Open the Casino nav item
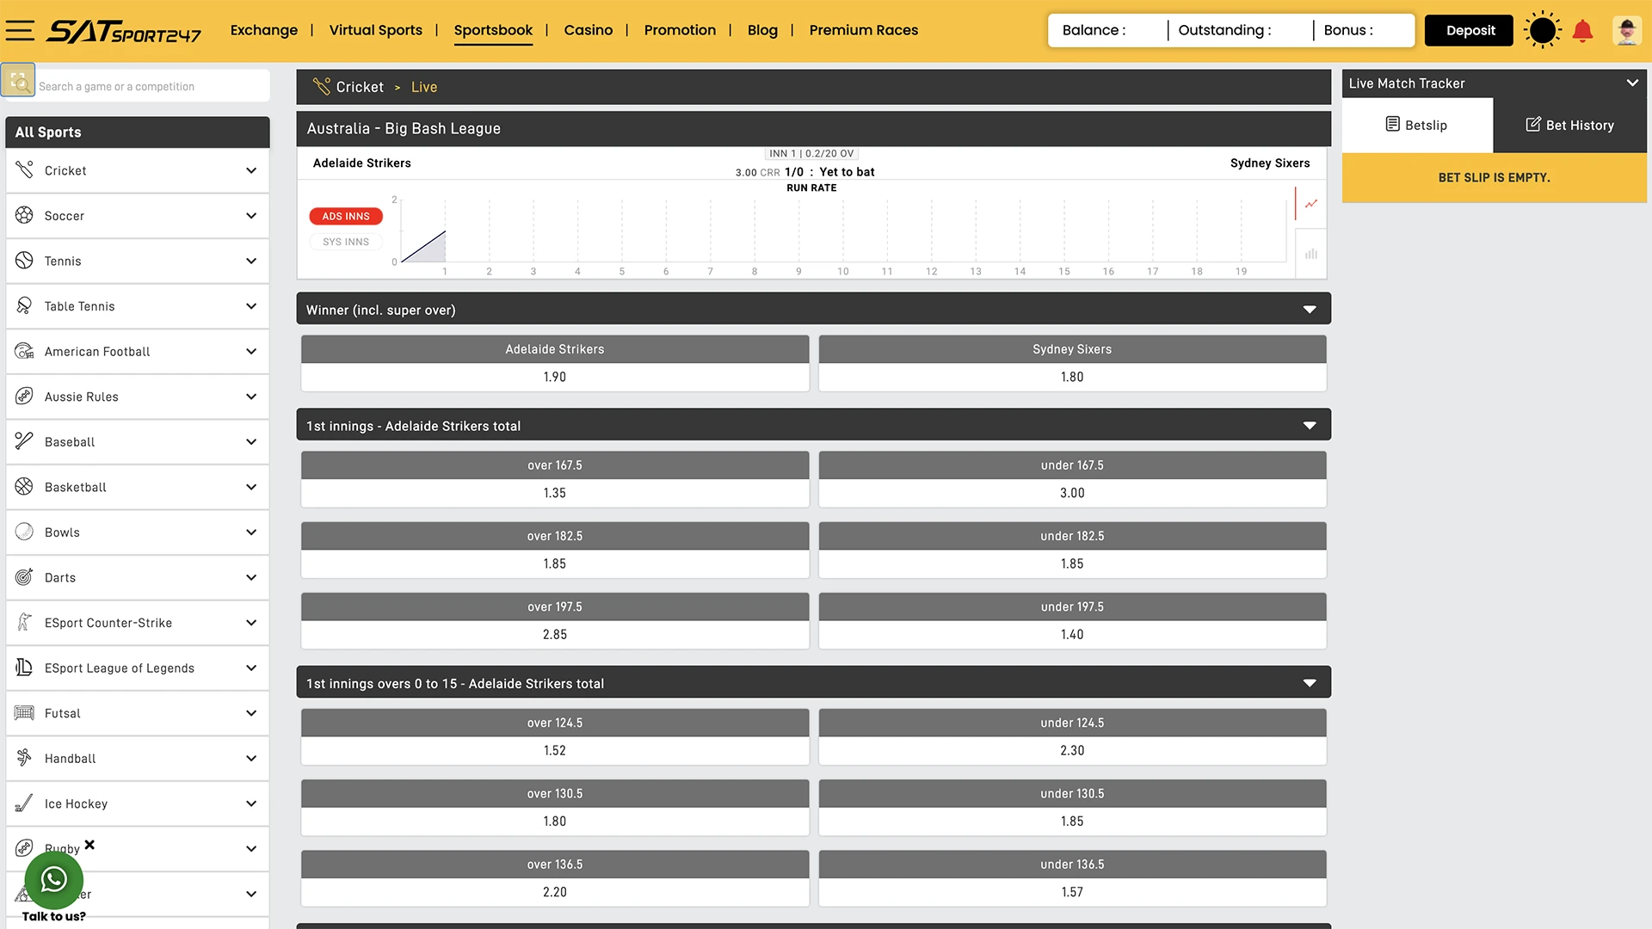Viewport: 1652px width, 929px height. tap(589, 30)
